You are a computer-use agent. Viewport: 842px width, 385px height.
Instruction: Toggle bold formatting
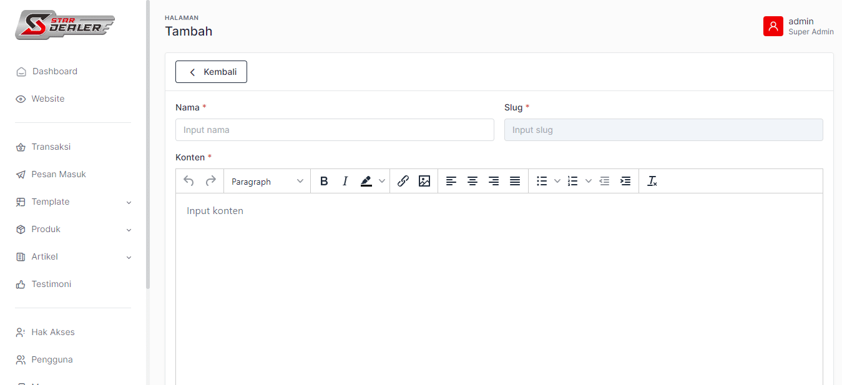[x=324, y=181]
